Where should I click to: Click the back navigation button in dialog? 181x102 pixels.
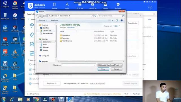38,16
